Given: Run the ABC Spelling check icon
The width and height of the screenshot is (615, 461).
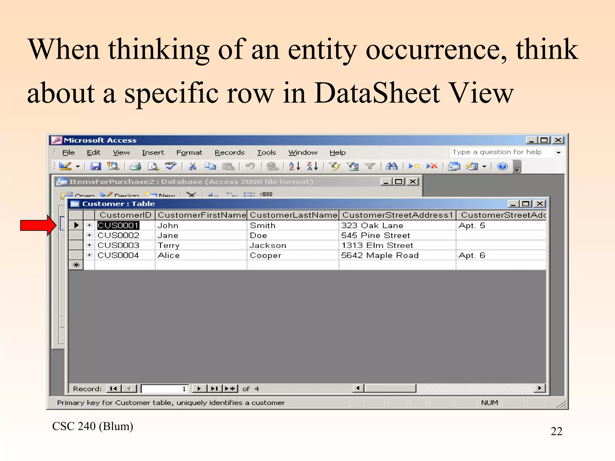Looking at the screenshot, I should point(171,166).
